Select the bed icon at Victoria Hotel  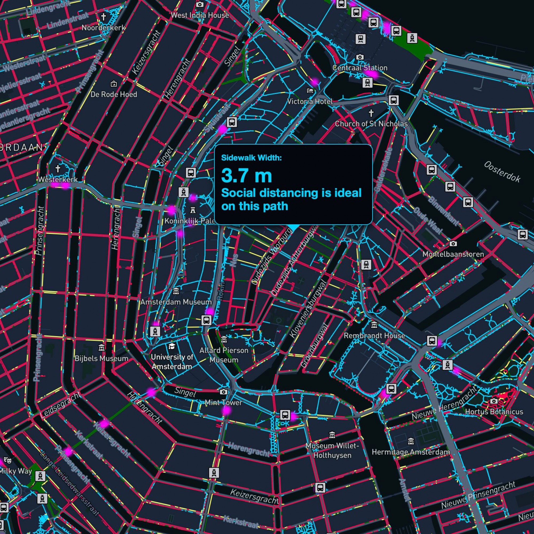coord(309,91)
